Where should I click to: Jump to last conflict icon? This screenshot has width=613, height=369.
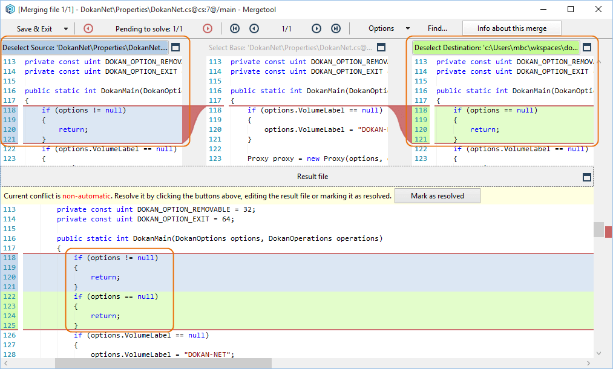tap(336, 28)
